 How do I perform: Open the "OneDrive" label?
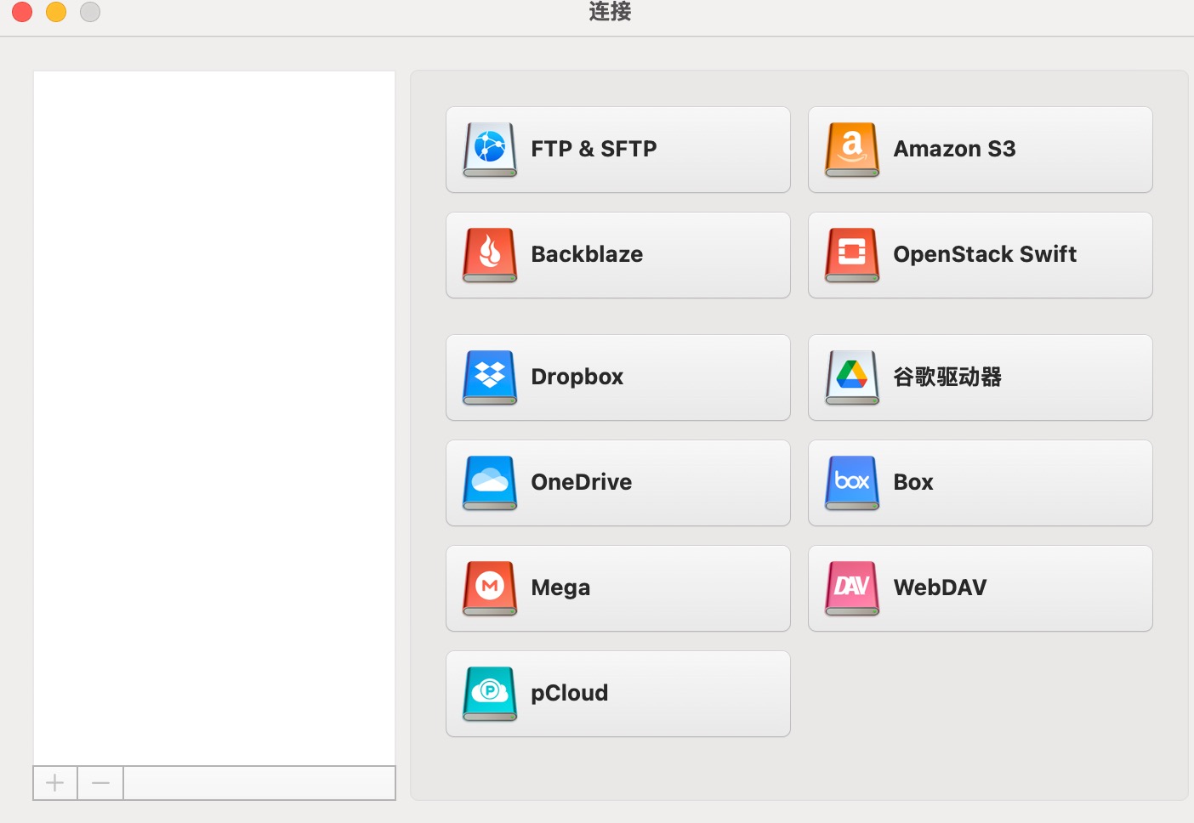click(x=582, y=482)
